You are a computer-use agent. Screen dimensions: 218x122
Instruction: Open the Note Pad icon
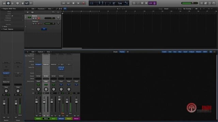coord(205,3)
